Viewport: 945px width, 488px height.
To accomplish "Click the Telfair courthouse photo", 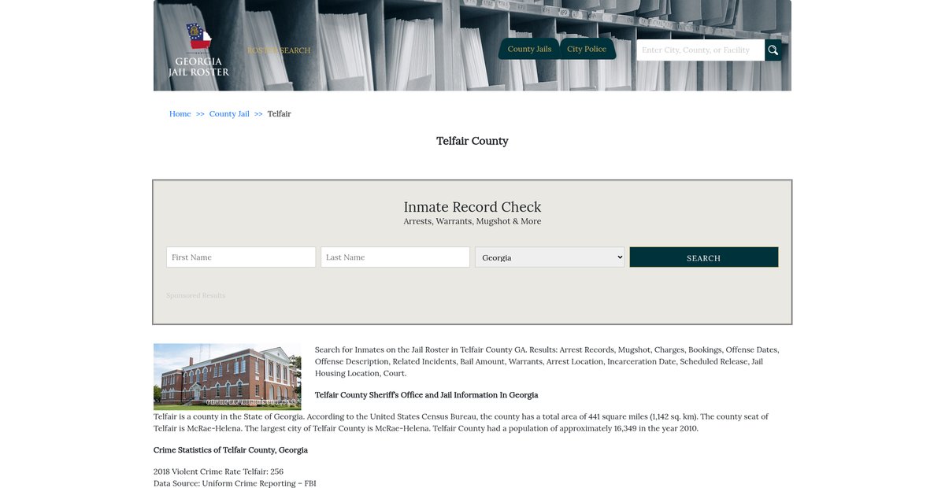I will point(227,376).
